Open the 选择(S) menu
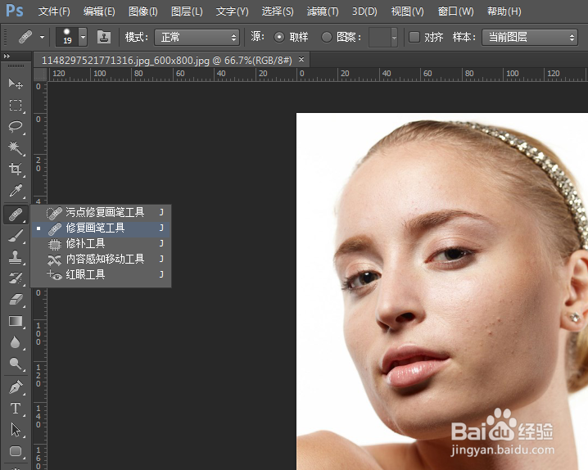This screenshot has width=588, height=470. click(278, 11)
